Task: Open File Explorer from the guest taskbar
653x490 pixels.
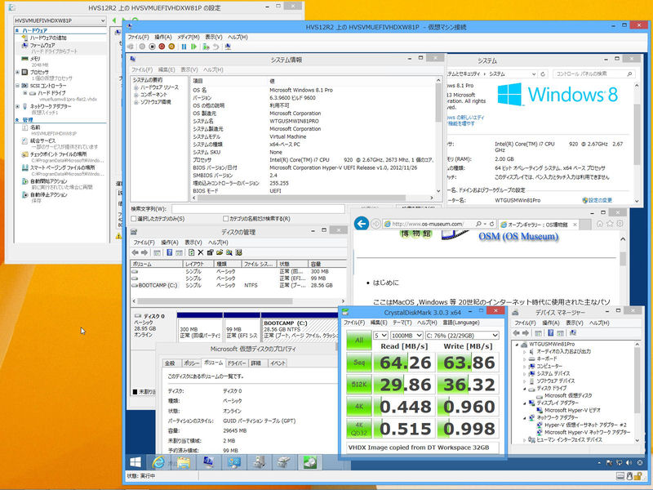Action: pyautogui.click(x=183, y=462)
